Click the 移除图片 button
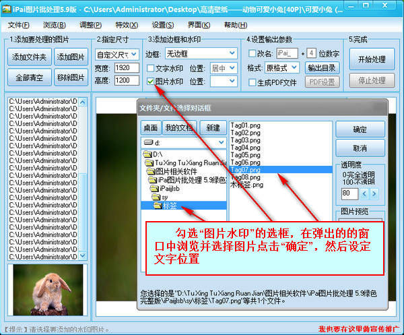This screenshot has width=404, height=335. 71,78
